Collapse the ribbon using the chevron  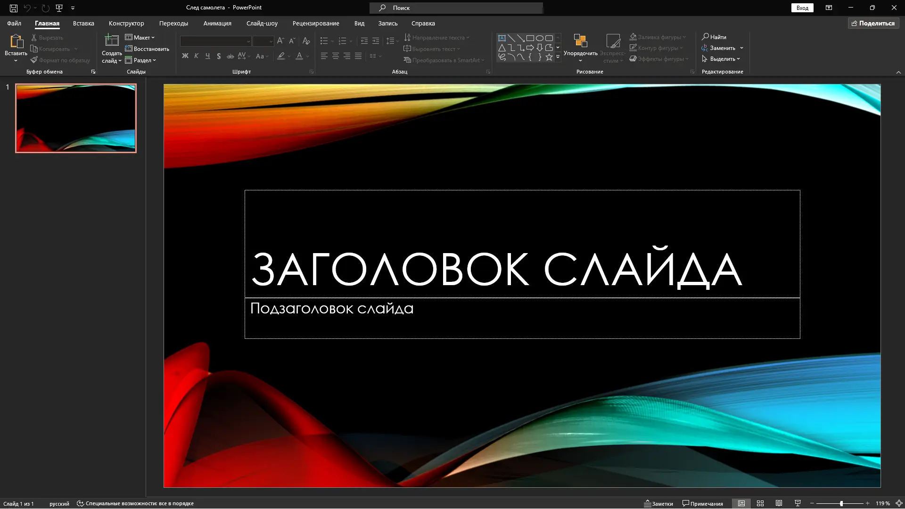(898, 72)
